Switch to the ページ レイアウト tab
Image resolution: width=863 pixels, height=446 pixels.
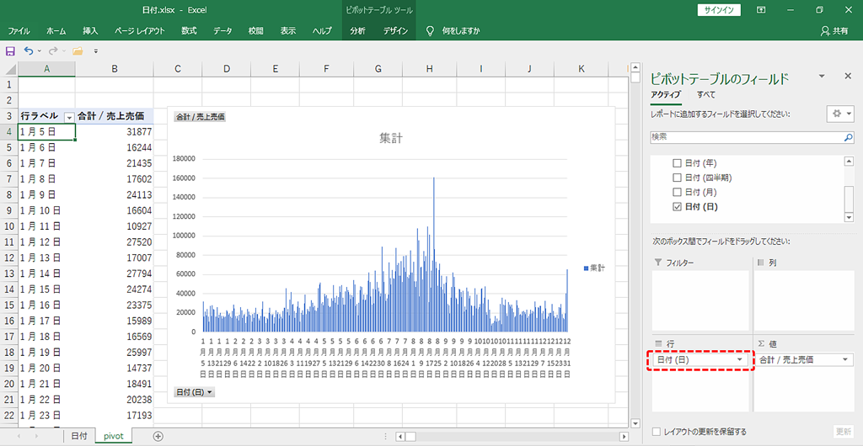(x=139, y=31)
